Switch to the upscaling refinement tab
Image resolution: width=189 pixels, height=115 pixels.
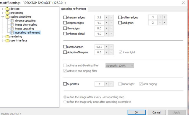point(74,9)
